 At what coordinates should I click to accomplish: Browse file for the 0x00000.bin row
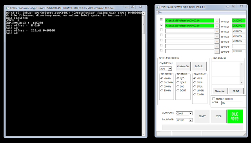point(217,21)
